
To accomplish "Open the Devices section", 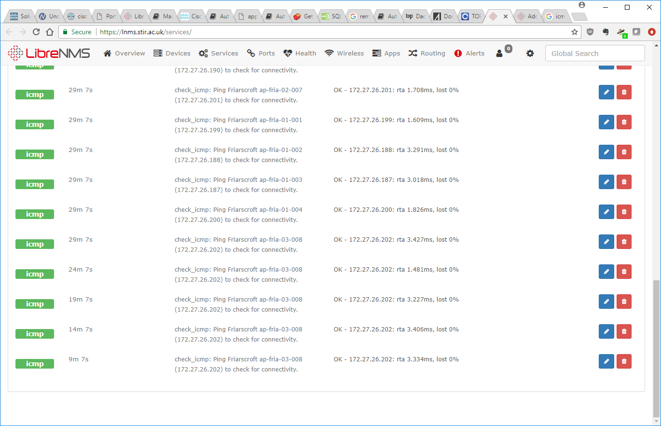I will click(x=172, y=53).
